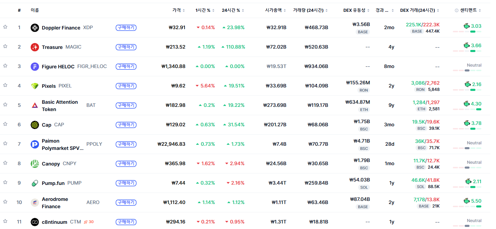This screenshot has height=229, width=496.
Task: Click Doppler Finance sentiment bull icon
Action: pyautogui.click(x=466, y=26)
